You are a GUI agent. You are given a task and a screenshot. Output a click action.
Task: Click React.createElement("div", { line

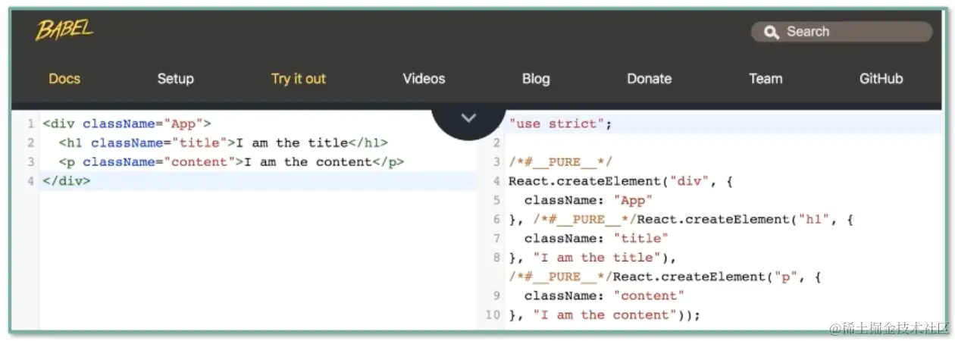[621, 181]
